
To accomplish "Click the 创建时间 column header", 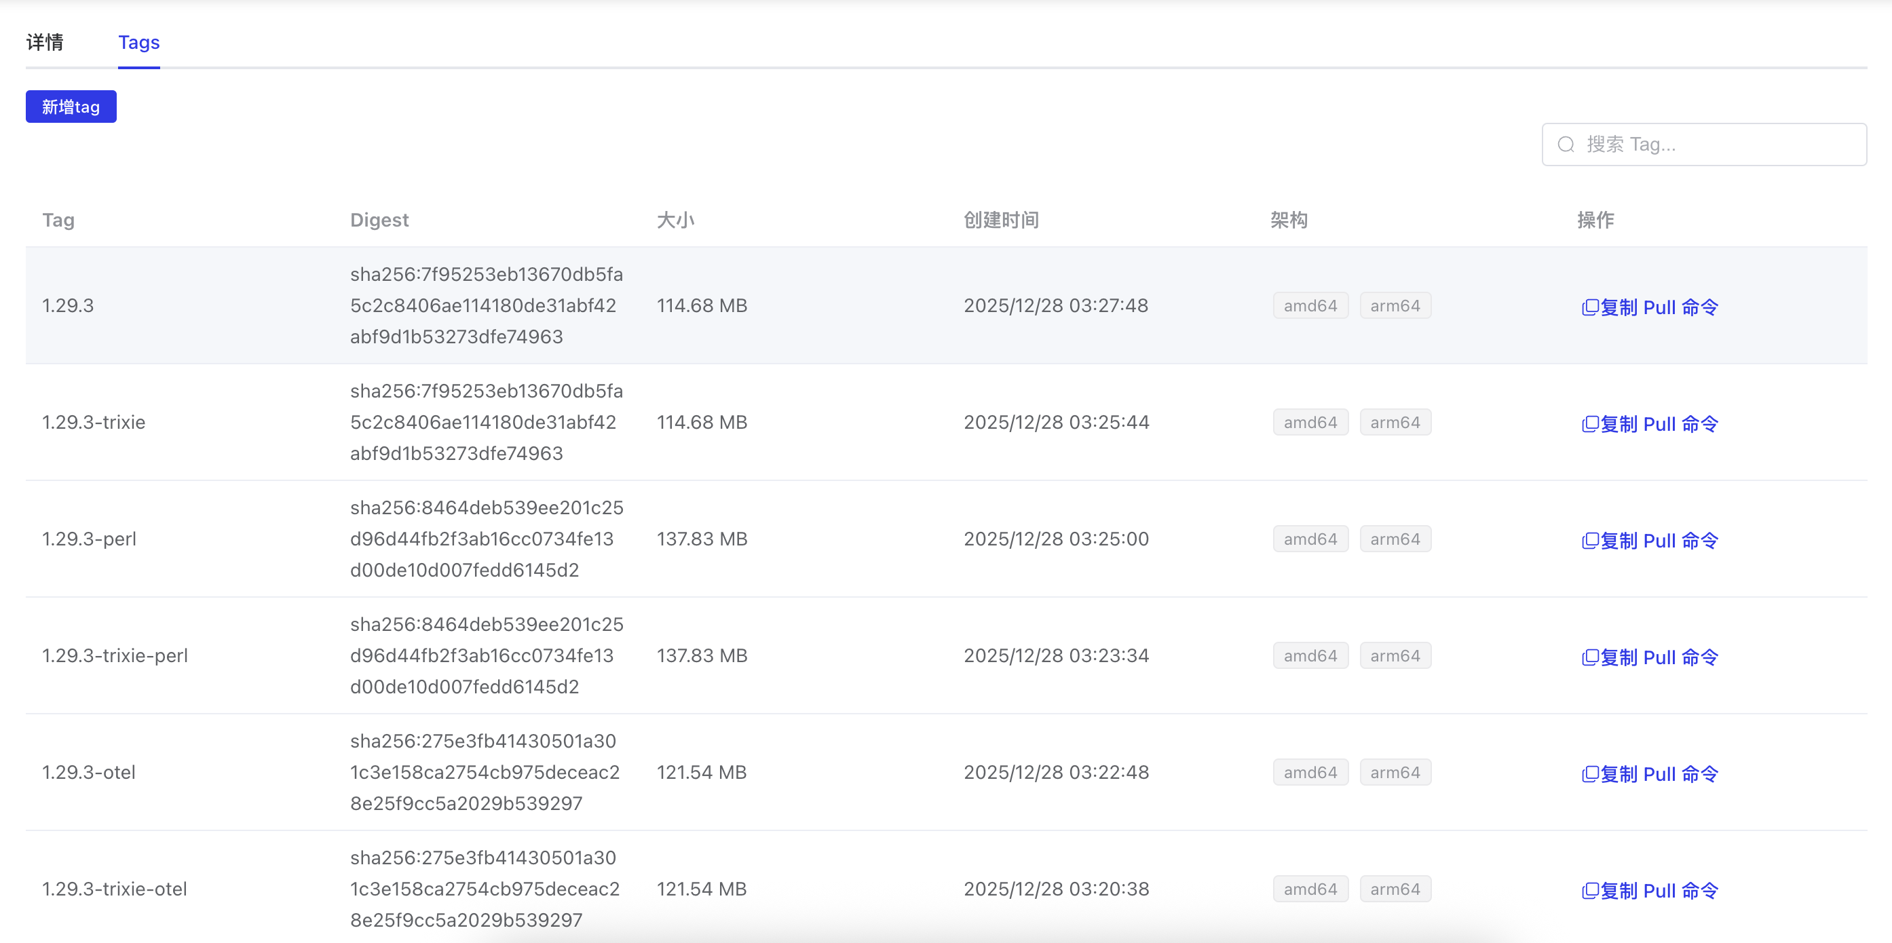I will (1001, 220).
